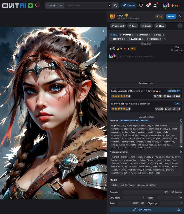Click the 80K downloads badge

[x=177, y=96]
